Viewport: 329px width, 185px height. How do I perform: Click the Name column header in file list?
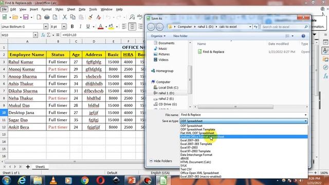pyautogui.click(x=202, y=44)
